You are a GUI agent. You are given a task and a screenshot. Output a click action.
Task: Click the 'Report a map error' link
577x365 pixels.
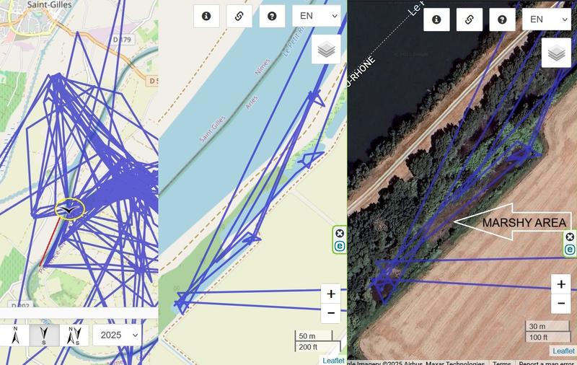546,362
